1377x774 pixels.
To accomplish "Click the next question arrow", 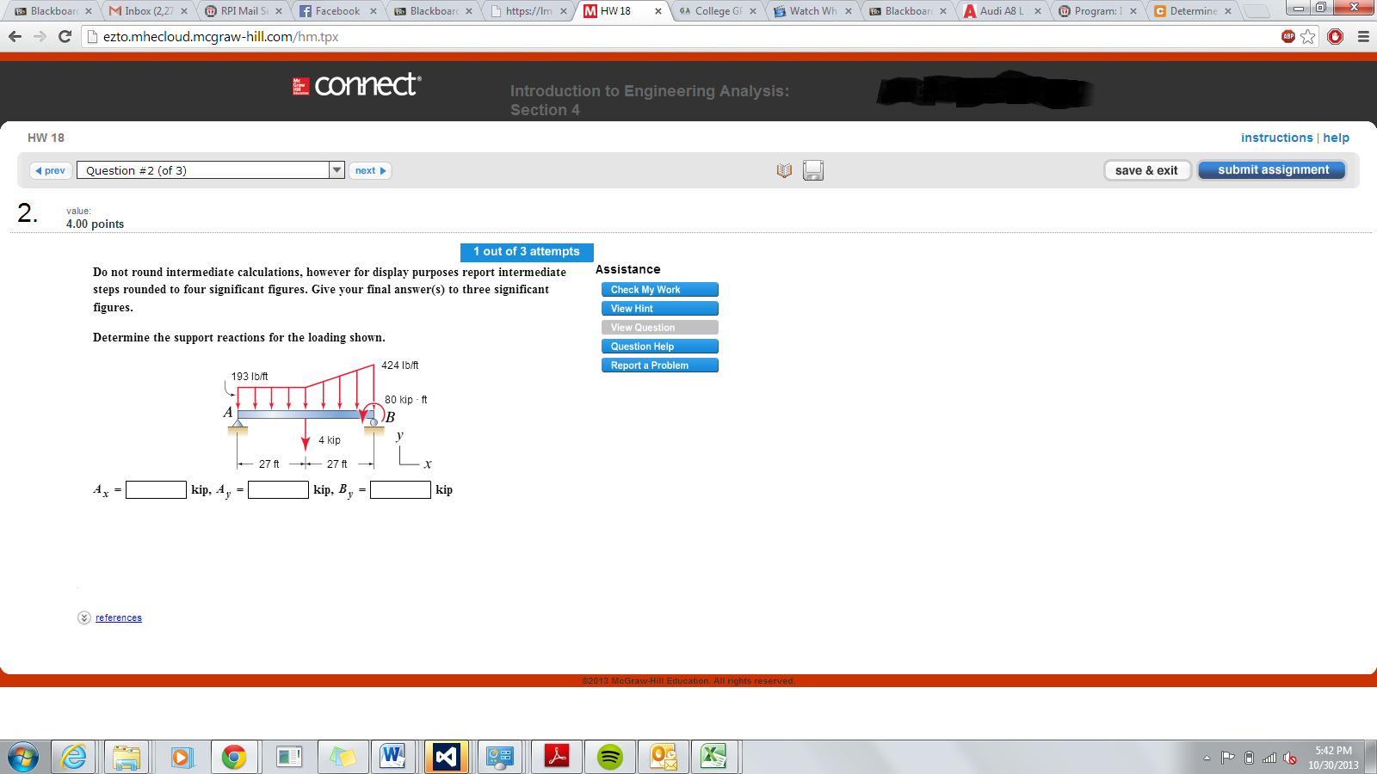I will (369, 170).
